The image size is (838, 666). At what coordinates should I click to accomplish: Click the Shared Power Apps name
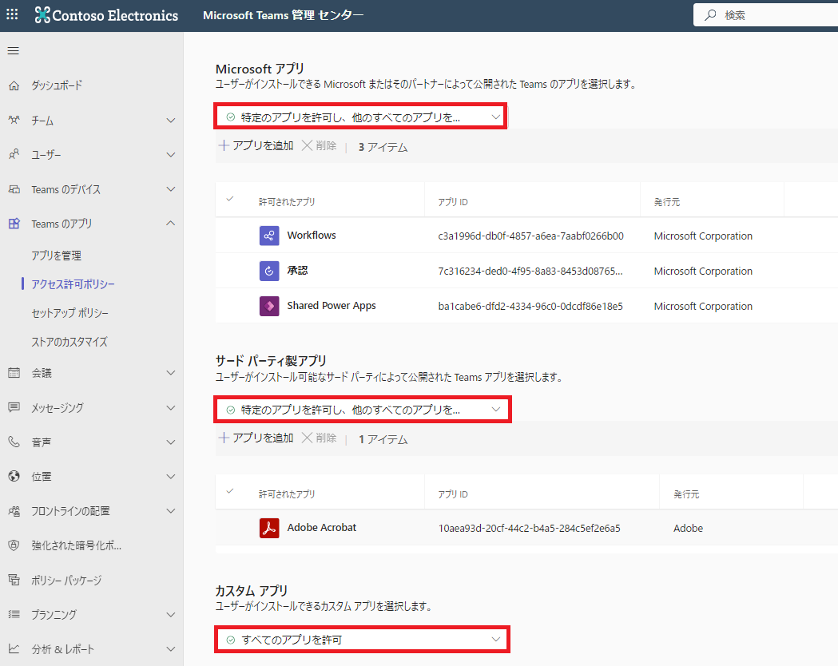[332, 306]
